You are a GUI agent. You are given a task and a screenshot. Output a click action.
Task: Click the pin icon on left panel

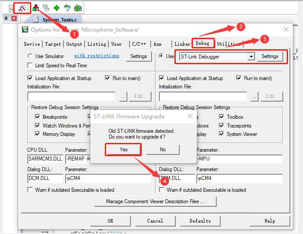click(6, 18)
